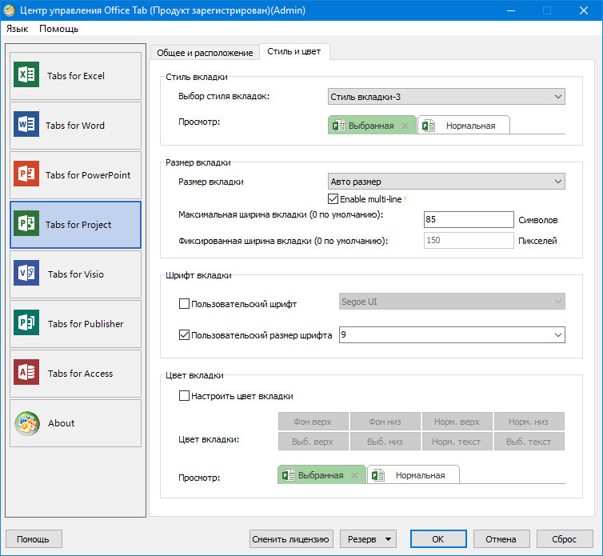Disable the Enable multi-line checkbox
The height and width of the screenshot is (556, 603).
(333, 199)
